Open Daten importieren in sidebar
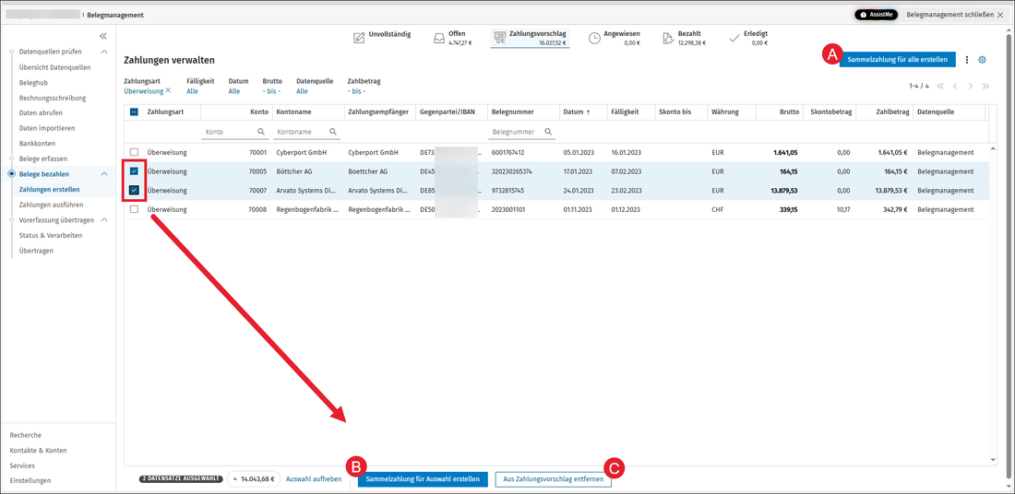This screenshot has height=494, width=1015. point(47,128)
